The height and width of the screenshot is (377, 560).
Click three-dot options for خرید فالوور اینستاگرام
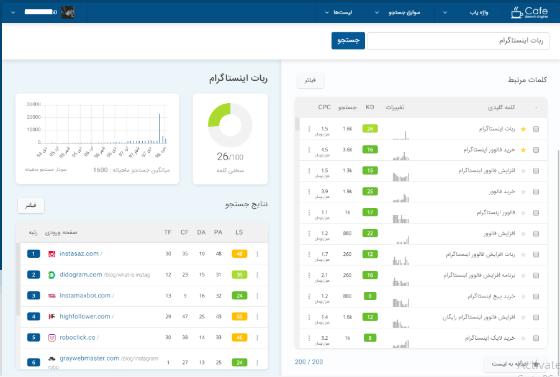point(309,150)
